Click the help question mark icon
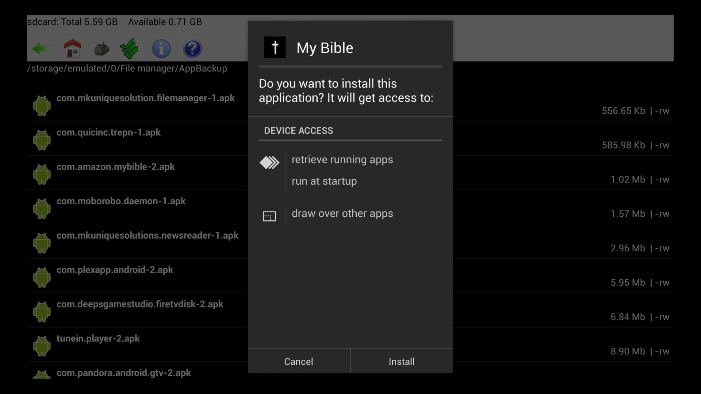Image resolution: width=701 pixels, height=394 pixels. [x=192, y=48]
